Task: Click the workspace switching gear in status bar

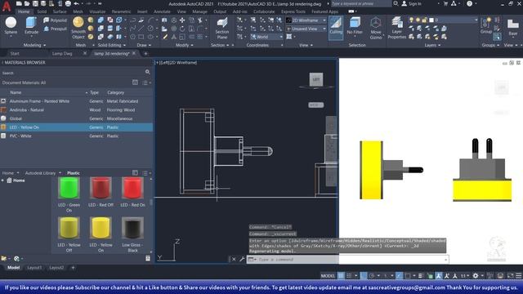Action: pyautogui.click(x=476, y=276)
